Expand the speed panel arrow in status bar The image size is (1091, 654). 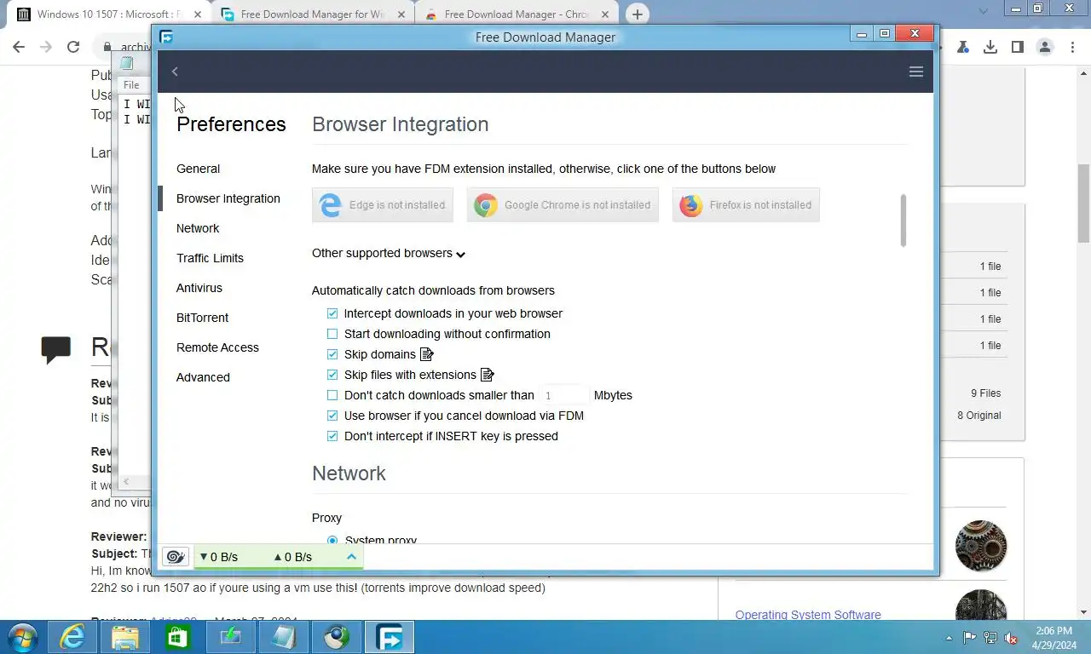[x=351, y=557]
